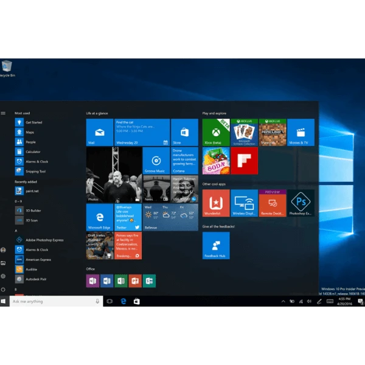The height and width of the screenshot is (365, 365).
Task: Open volume control in system tray
Action: tap(309, 302)
